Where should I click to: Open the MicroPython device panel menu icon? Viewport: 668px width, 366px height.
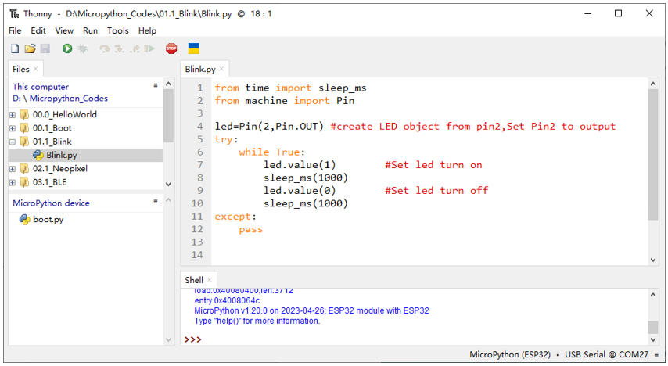(x=156, y=202)
